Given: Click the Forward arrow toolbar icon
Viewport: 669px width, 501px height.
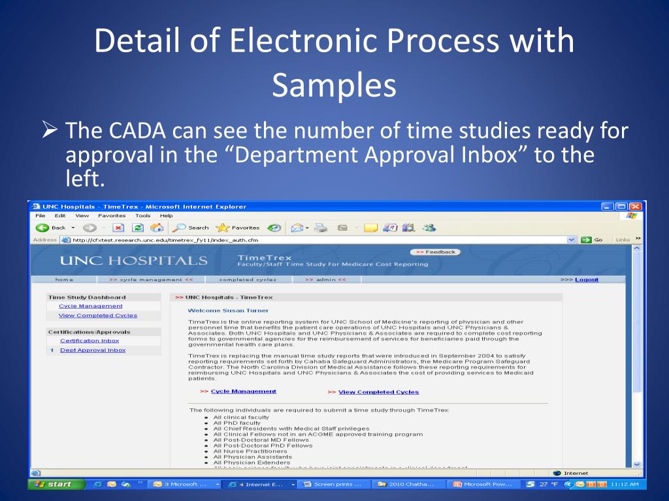Looking at the screenshot, I should point(89,228).
